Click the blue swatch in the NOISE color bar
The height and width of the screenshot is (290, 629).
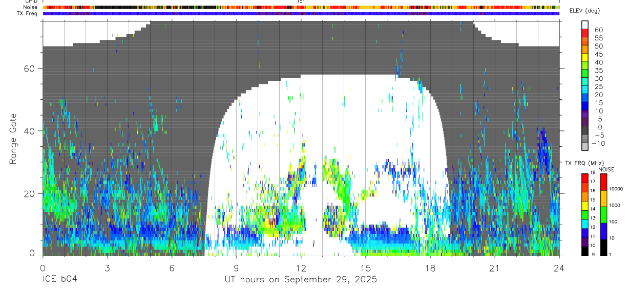[603, 231]
